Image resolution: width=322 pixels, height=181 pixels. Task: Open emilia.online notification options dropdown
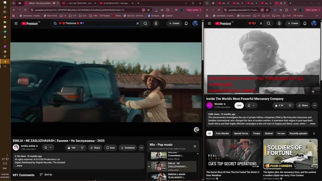(x=48, y=148)
